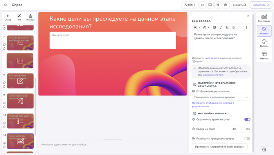Delete slide 9 with trash icon

click(4, 106)
